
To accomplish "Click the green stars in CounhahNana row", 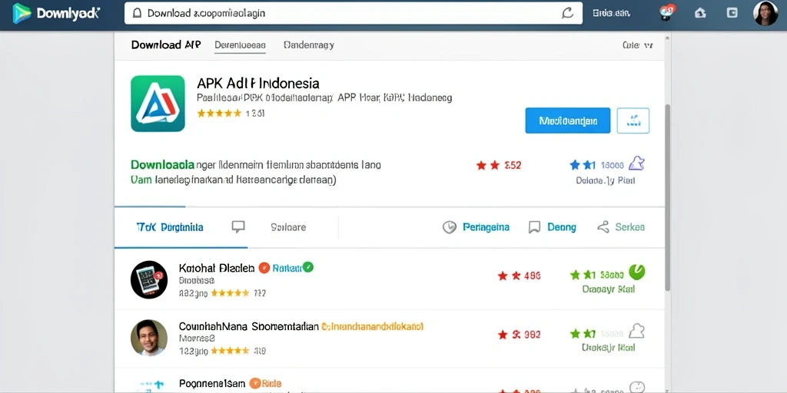I will [x=583, y=333].
